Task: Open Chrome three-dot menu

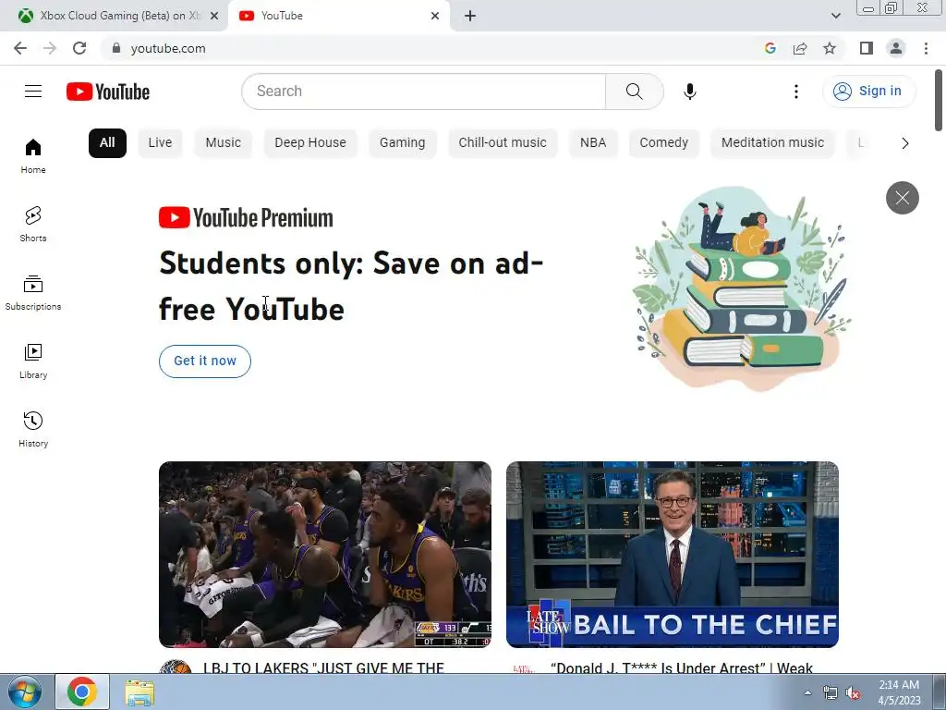Action: [x=926, y=48]
